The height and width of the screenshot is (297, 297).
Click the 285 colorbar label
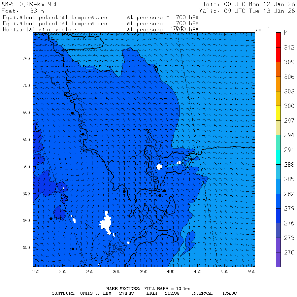point(289,179)
